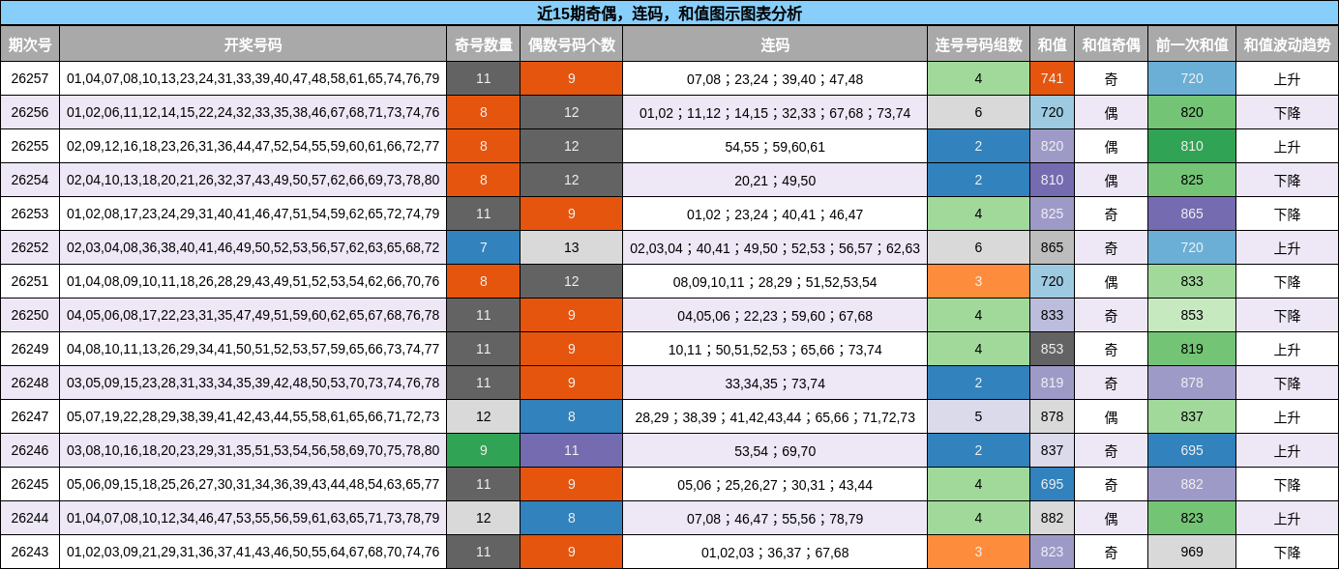The height and width of the screenshot is (569, 1339).
Task: Click the winning numbers of period 26257
Action: point(253,78)
